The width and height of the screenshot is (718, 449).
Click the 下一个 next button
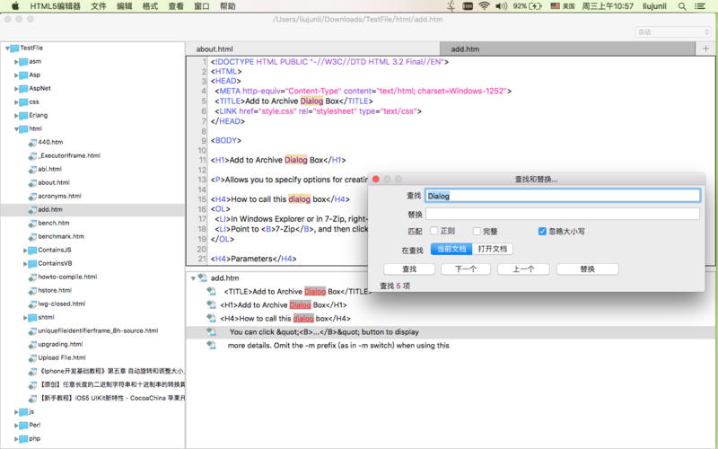point(466,269)
